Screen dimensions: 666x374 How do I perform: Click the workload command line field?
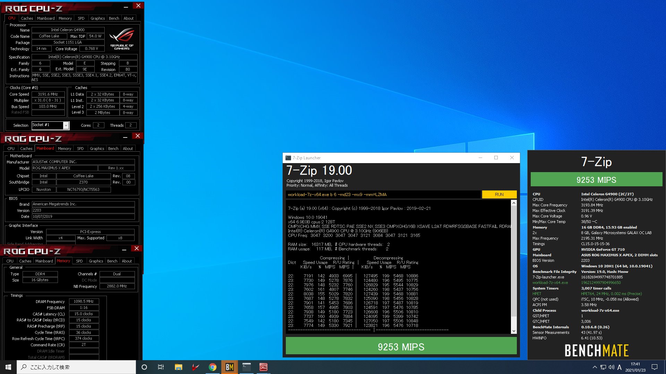[383, 195]
